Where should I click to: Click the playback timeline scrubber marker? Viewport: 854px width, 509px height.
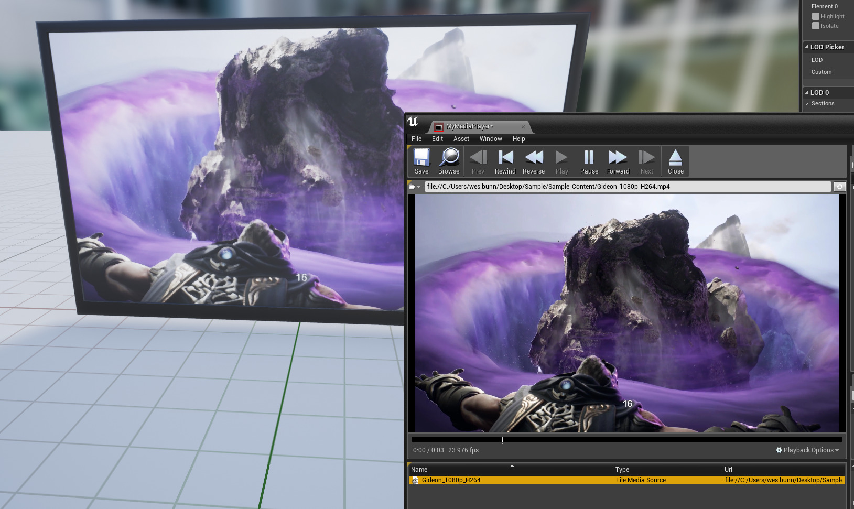tap(502, 440)
